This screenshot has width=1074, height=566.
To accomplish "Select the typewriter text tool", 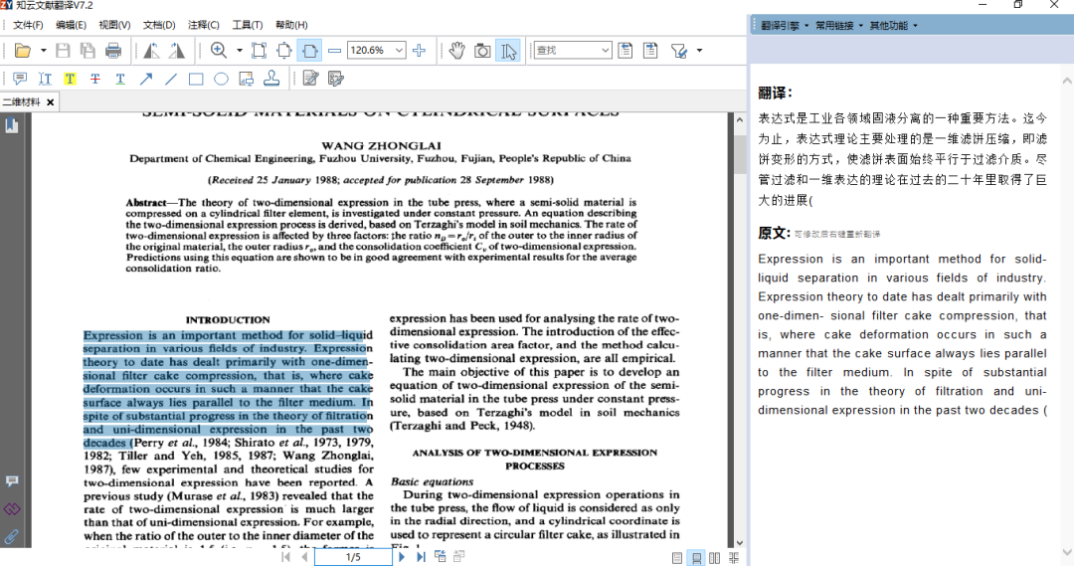I will [x=45, y=79].
